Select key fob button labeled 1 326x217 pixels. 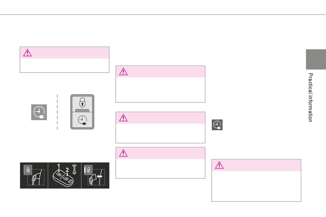59,175
